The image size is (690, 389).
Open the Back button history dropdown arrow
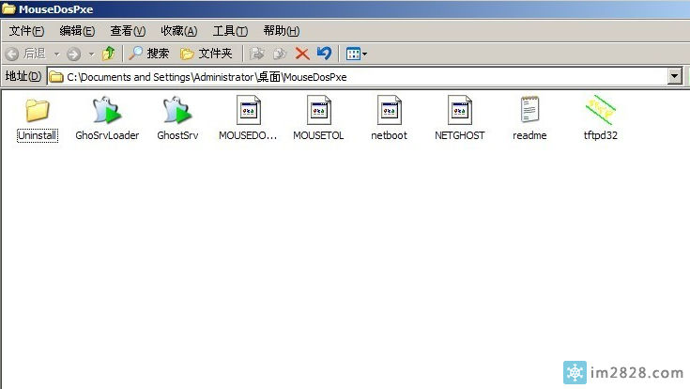click(x=56, y=54)
